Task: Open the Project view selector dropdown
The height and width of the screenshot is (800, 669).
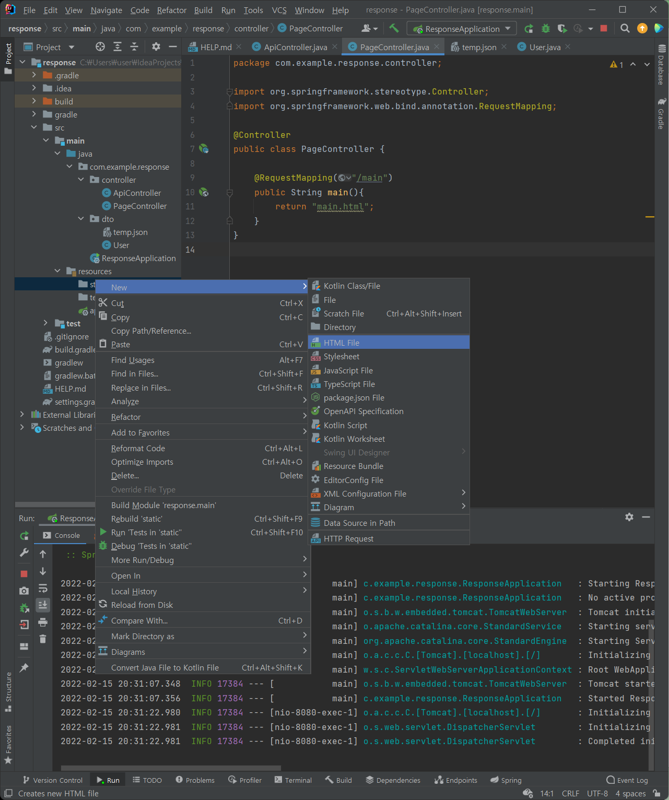Action: [50, 47]
